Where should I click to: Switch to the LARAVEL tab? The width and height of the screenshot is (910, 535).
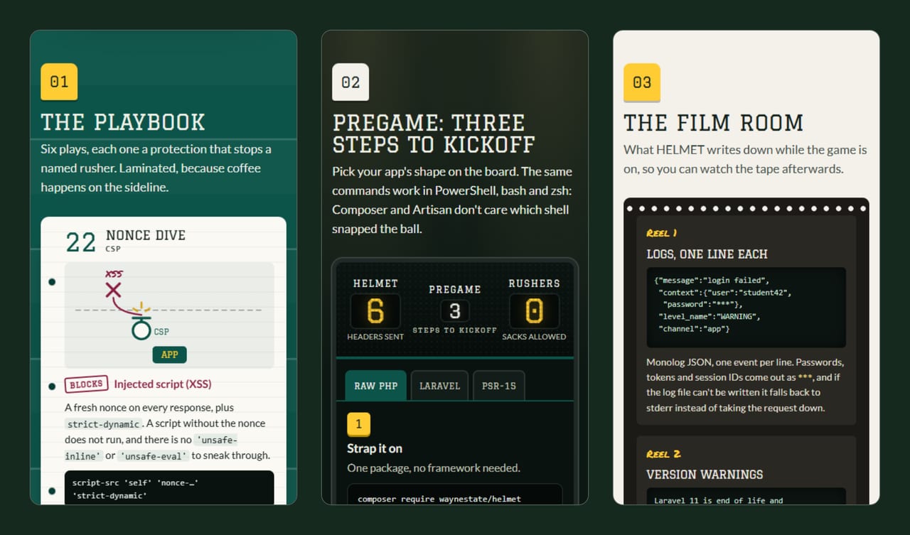pyautogui.click(x=439, y=386)
